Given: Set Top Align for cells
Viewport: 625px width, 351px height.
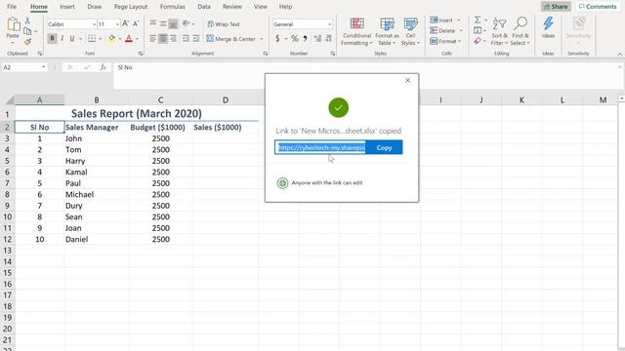Looking at the screenshot, I should (153, 23).
